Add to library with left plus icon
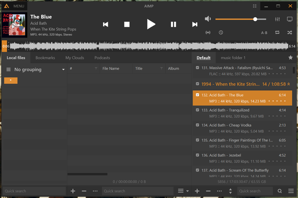 (x=73, y=191)
